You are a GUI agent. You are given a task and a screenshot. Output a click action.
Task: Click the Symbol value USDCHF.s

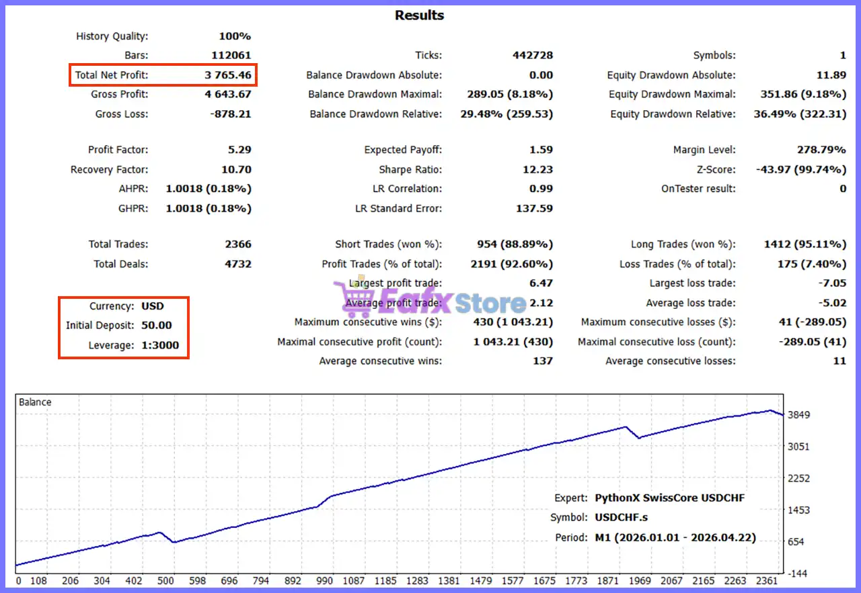[x=622, y=518]
